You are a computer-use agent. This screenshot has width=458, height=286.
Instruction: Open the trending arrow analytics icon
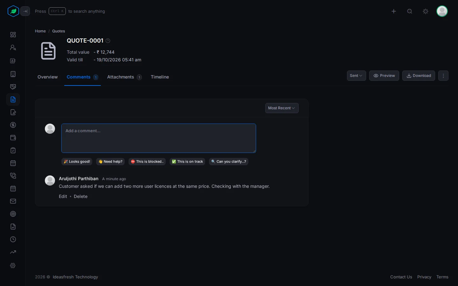pyautogui.click(x=13, y=252)
